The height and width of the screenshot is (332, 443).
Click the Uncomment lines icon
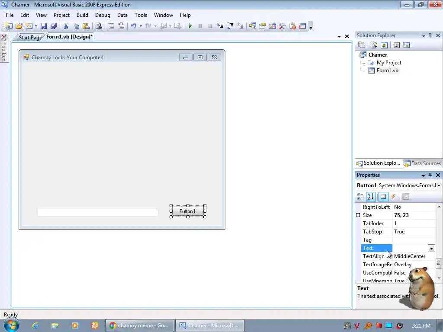(x=121, y=26)
